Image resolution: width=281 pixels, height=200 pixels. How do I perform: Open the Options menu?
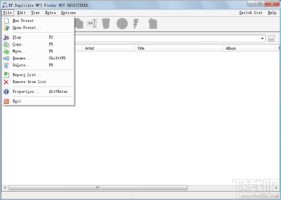(68, 12)
